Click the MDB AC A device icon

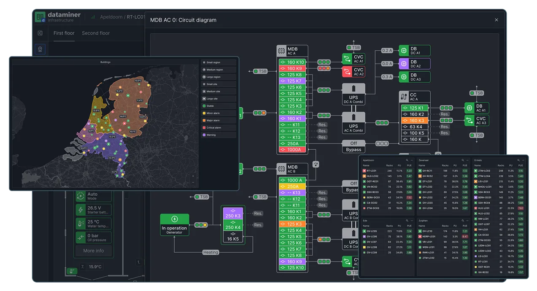(x=281, y=51)
